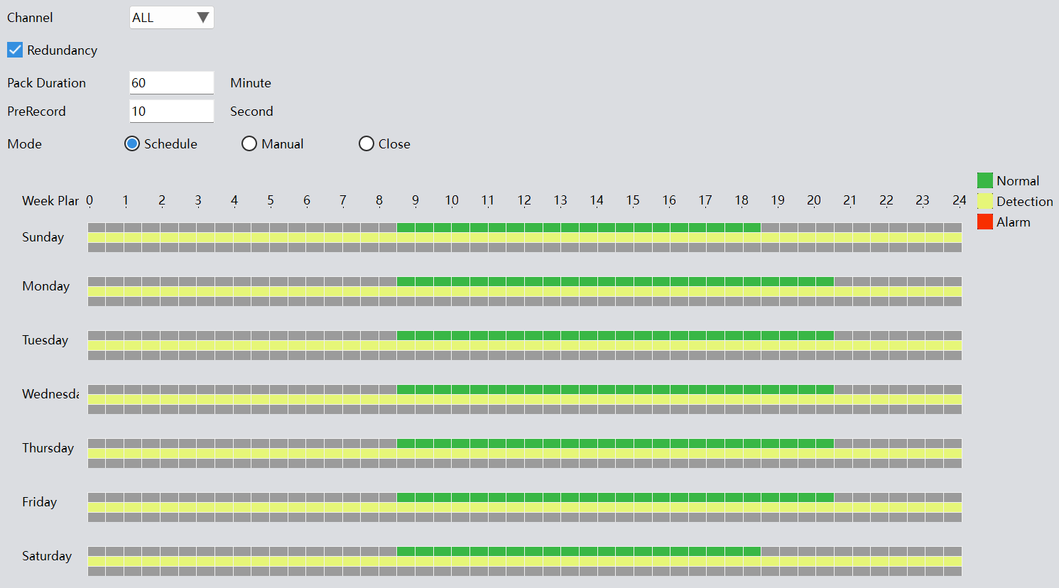The width and height of the screenshot is (1059, 588).
Task: Click Friday's Detection bar at hour 3
Action: click(x=205, y=507)
